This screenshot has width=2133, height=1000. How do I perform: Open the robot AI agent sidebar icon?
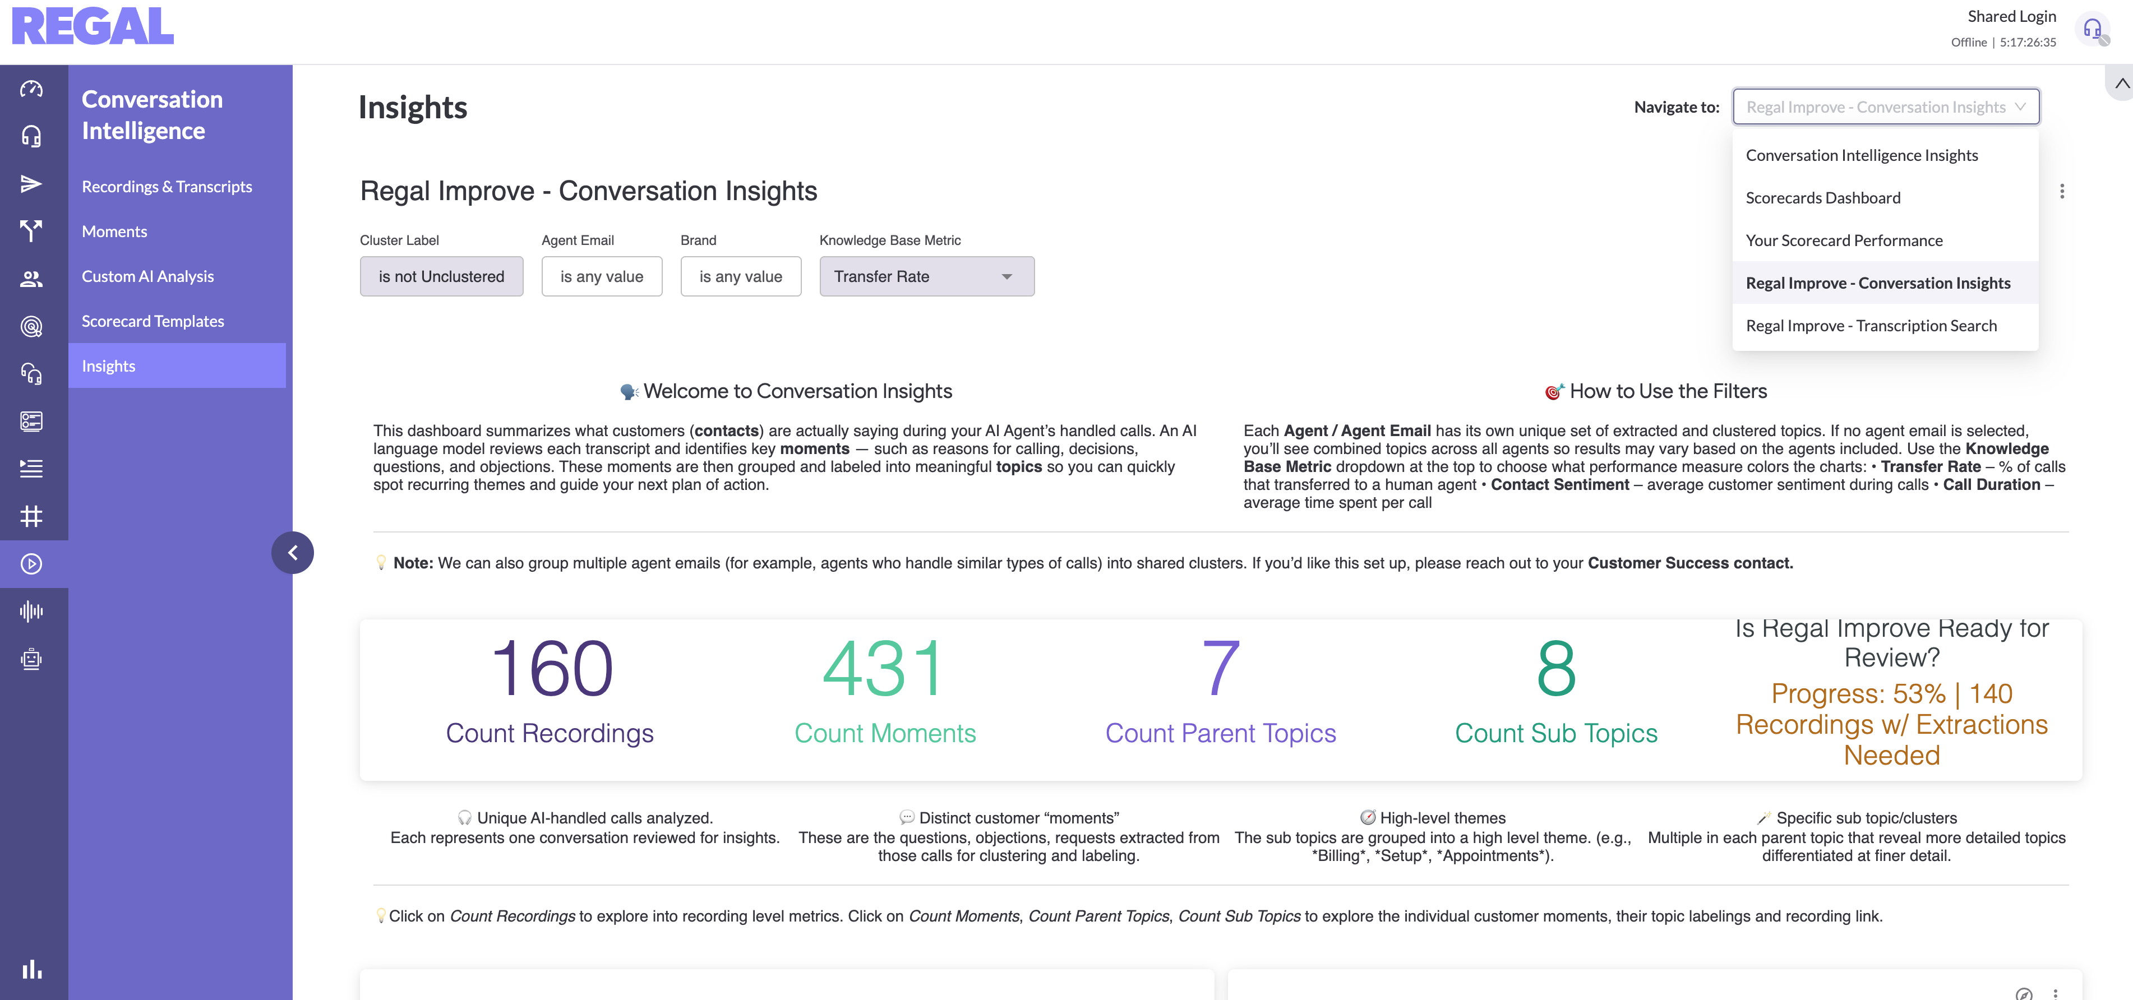31,659
